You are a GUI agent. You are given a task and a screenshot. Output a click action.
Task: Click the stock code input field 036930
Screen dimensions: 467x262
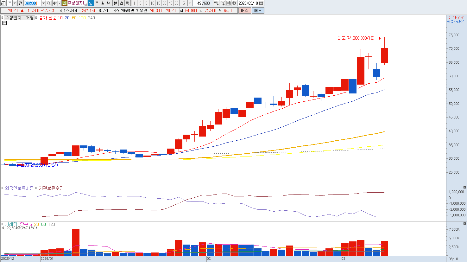coord(33,3)
